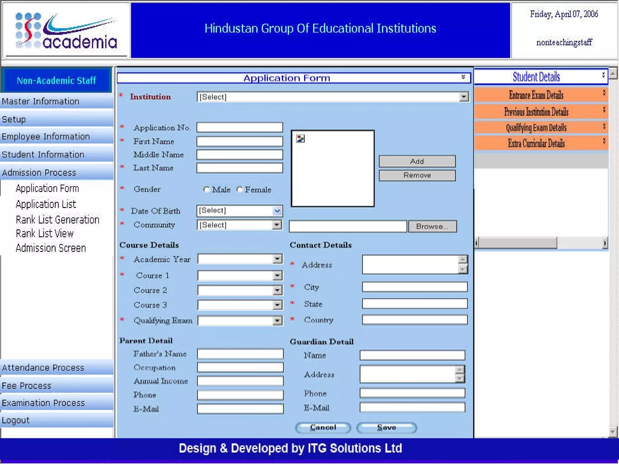Expand Entrance Exam Details chevron icon

coord(604,92)
